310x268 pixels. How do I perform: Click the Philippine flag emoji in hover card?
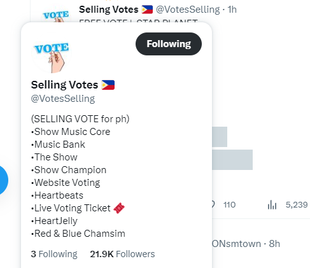pyautogui.click(x=108, y=85)
